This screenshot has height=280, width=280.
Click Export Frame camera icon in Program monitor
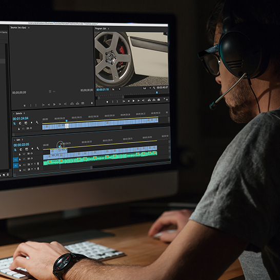coord(158,100)
